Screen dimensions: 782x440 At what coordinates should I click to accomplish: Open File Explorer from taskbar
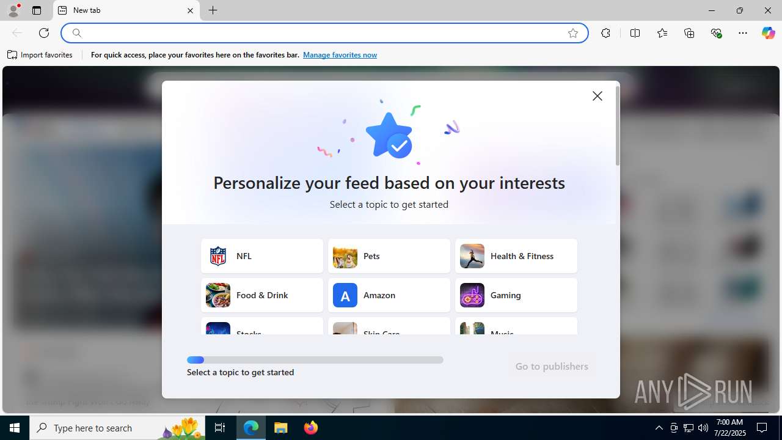click(x=281, y=428)
